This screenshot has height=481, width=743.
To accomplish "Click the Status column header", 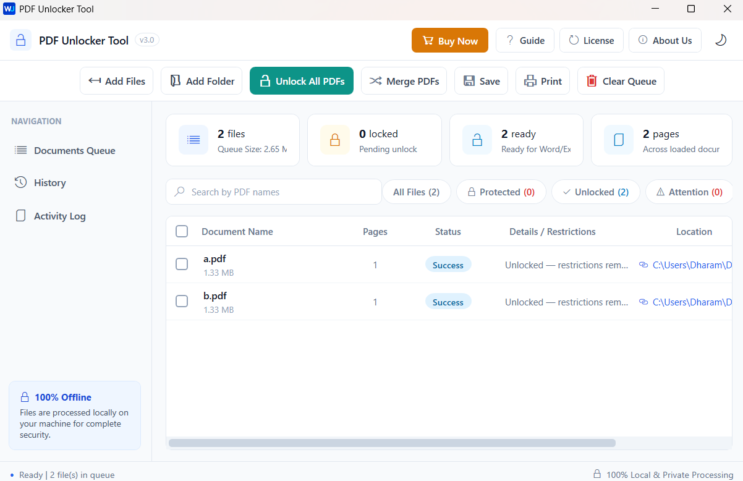I will [448, 232].
